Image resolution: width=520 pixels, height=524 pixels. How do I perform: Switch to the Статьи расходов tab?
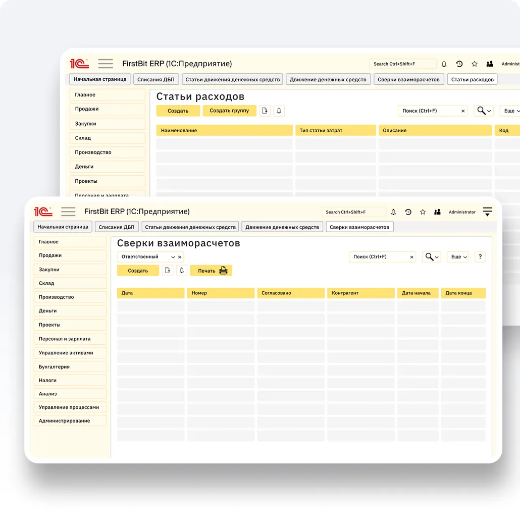pyautogui.click(x=472, y=79)
